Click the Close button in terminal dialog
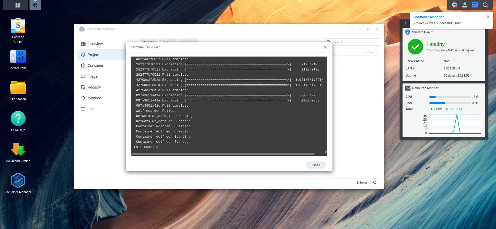496x229 pixels. click(316, 165)
